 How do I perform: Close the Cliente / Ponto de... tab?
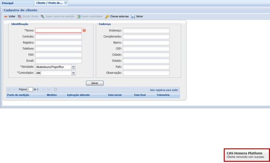66,2
